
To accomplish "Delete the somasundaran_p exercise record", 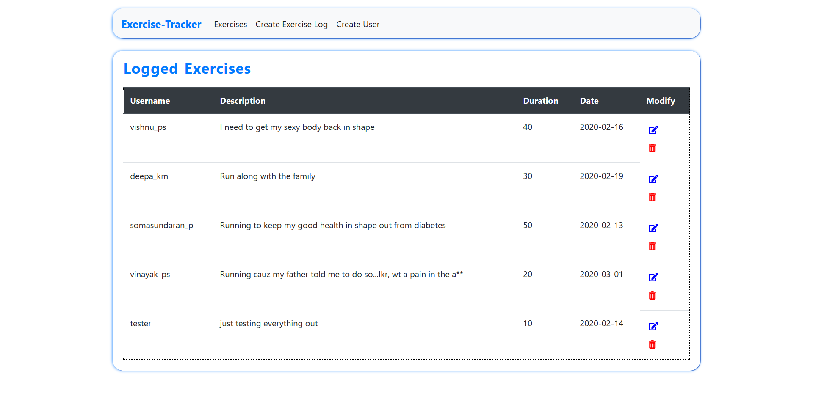I will coord(652,246).
